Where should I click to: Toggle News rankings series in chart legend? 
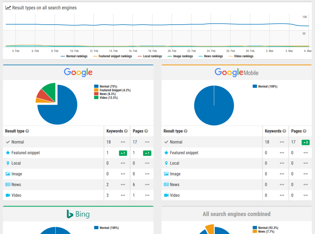tap(211, 56)
